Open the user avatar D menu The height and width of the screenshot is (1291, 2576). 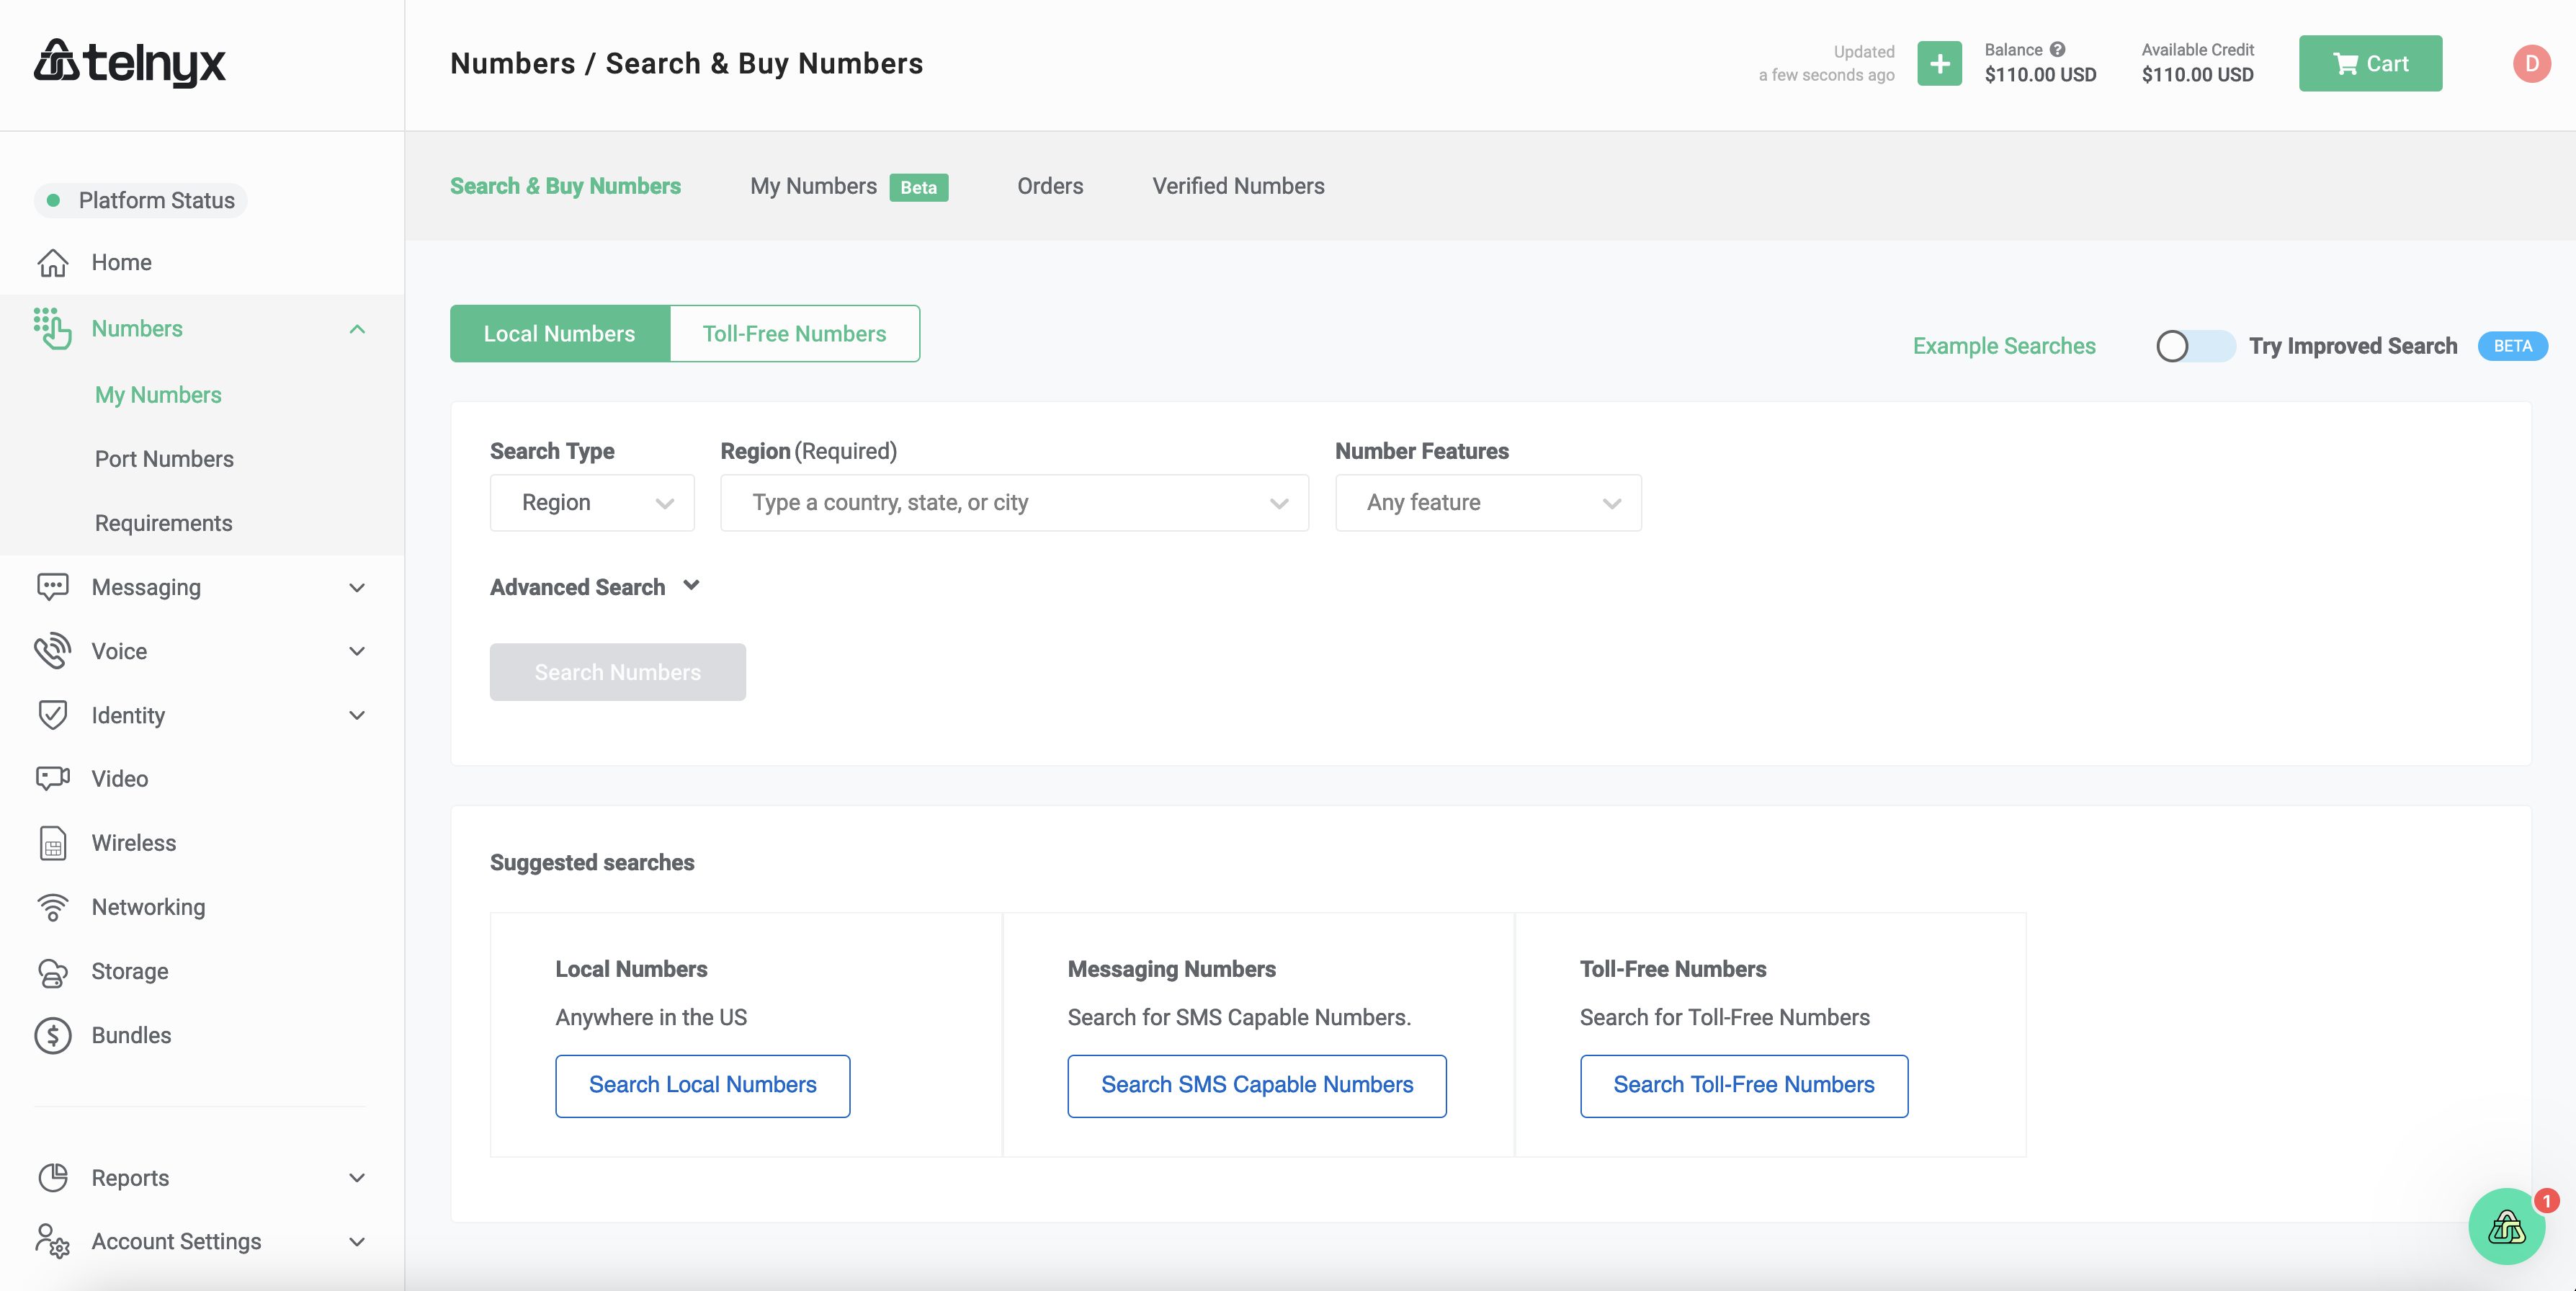click(x=2531, y=63)
